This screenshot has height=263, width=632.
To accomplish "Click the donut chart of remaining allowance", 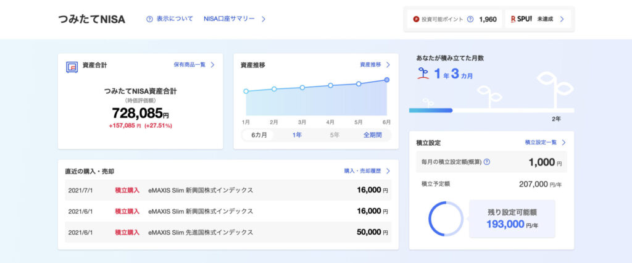I will pos(446,219).
